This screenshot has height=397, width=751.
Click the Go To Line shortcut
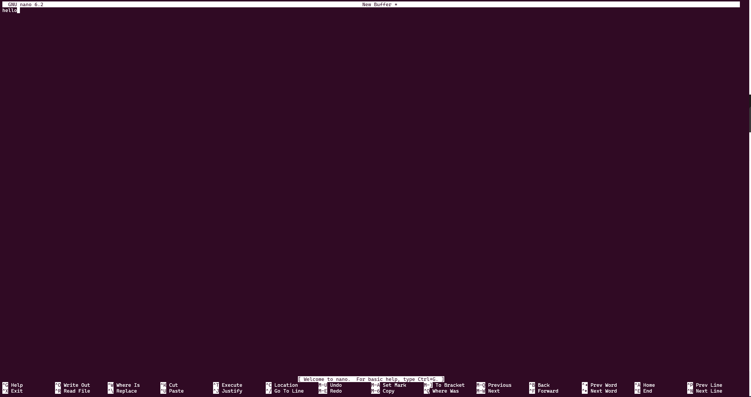(289, 391)
